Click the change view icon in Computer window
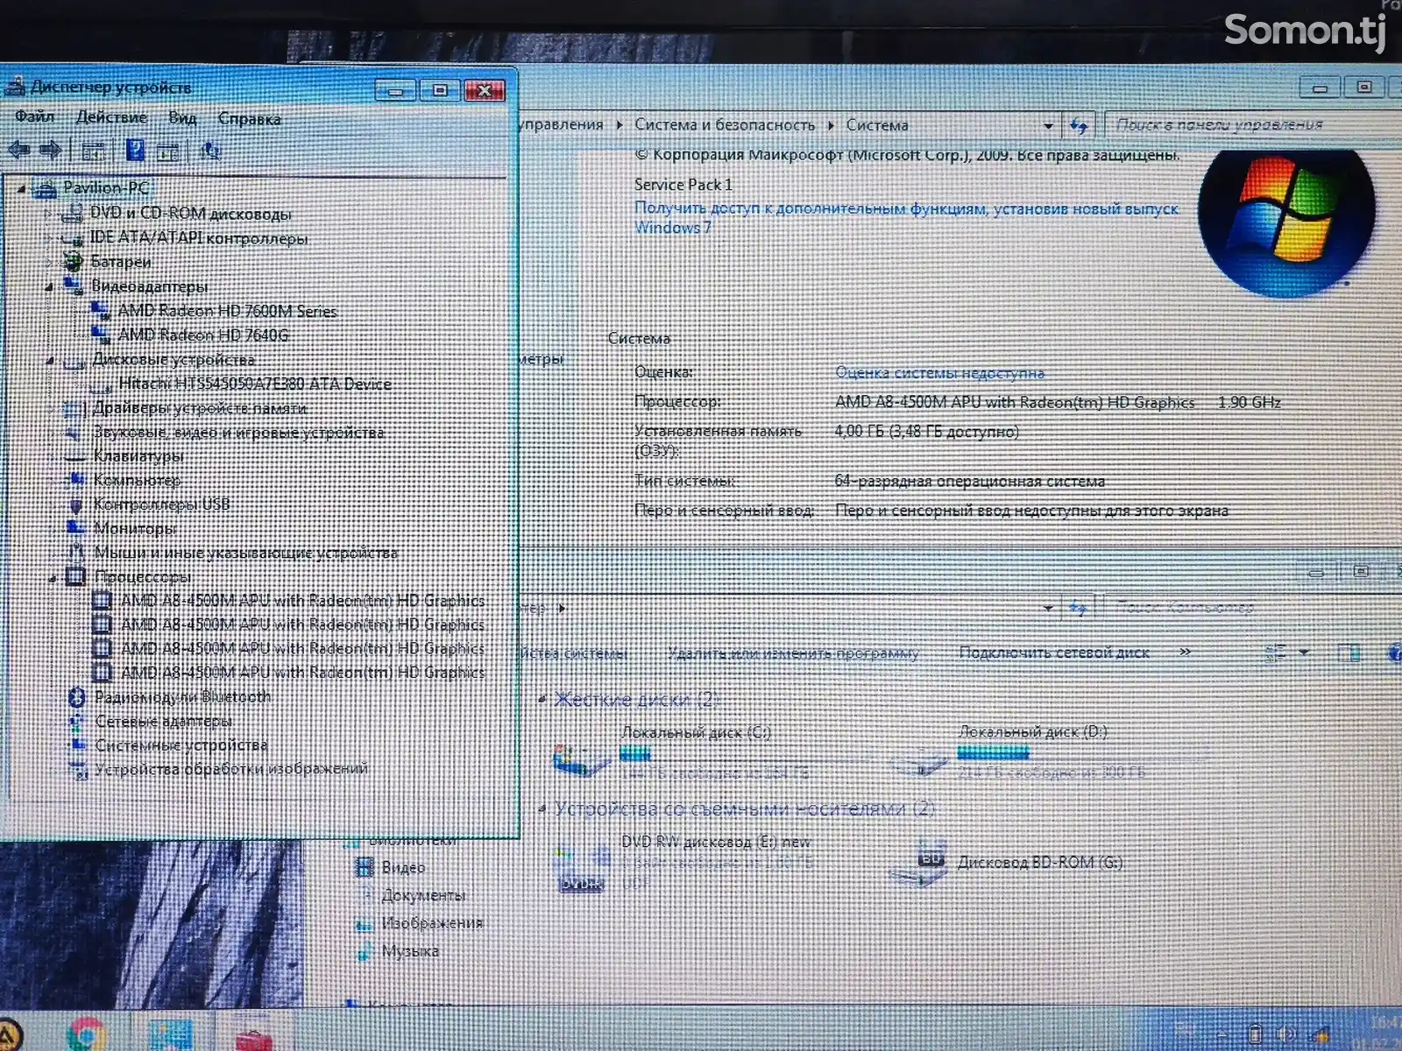Viewport: 1402px width, 1051px height. (x=1276, y=652)
